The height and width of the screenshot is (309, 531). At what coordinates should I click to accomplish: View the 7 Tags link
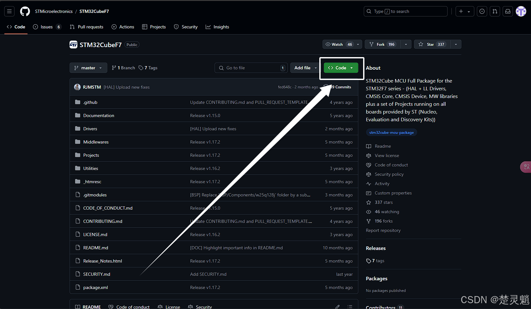148,68
